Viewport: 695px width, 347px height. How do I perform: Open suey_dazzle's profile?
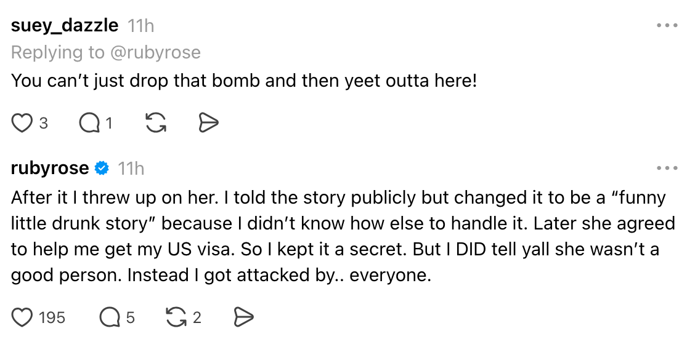[65, 26]
